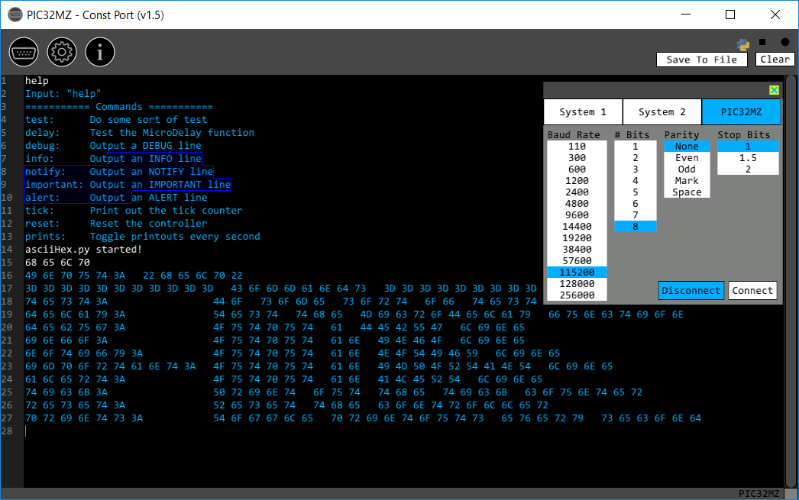Choose baud rate 115200
799x500 pixels.
coord(577,273)
